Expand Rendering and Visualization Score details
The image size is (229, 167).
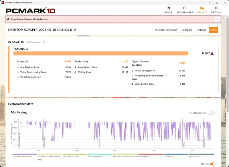[x=133, y=76]
